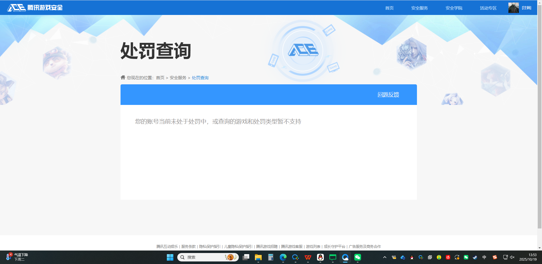Launch QQ from the taskbar
This screenshot has width=542, height=264.
coord(320,257)
